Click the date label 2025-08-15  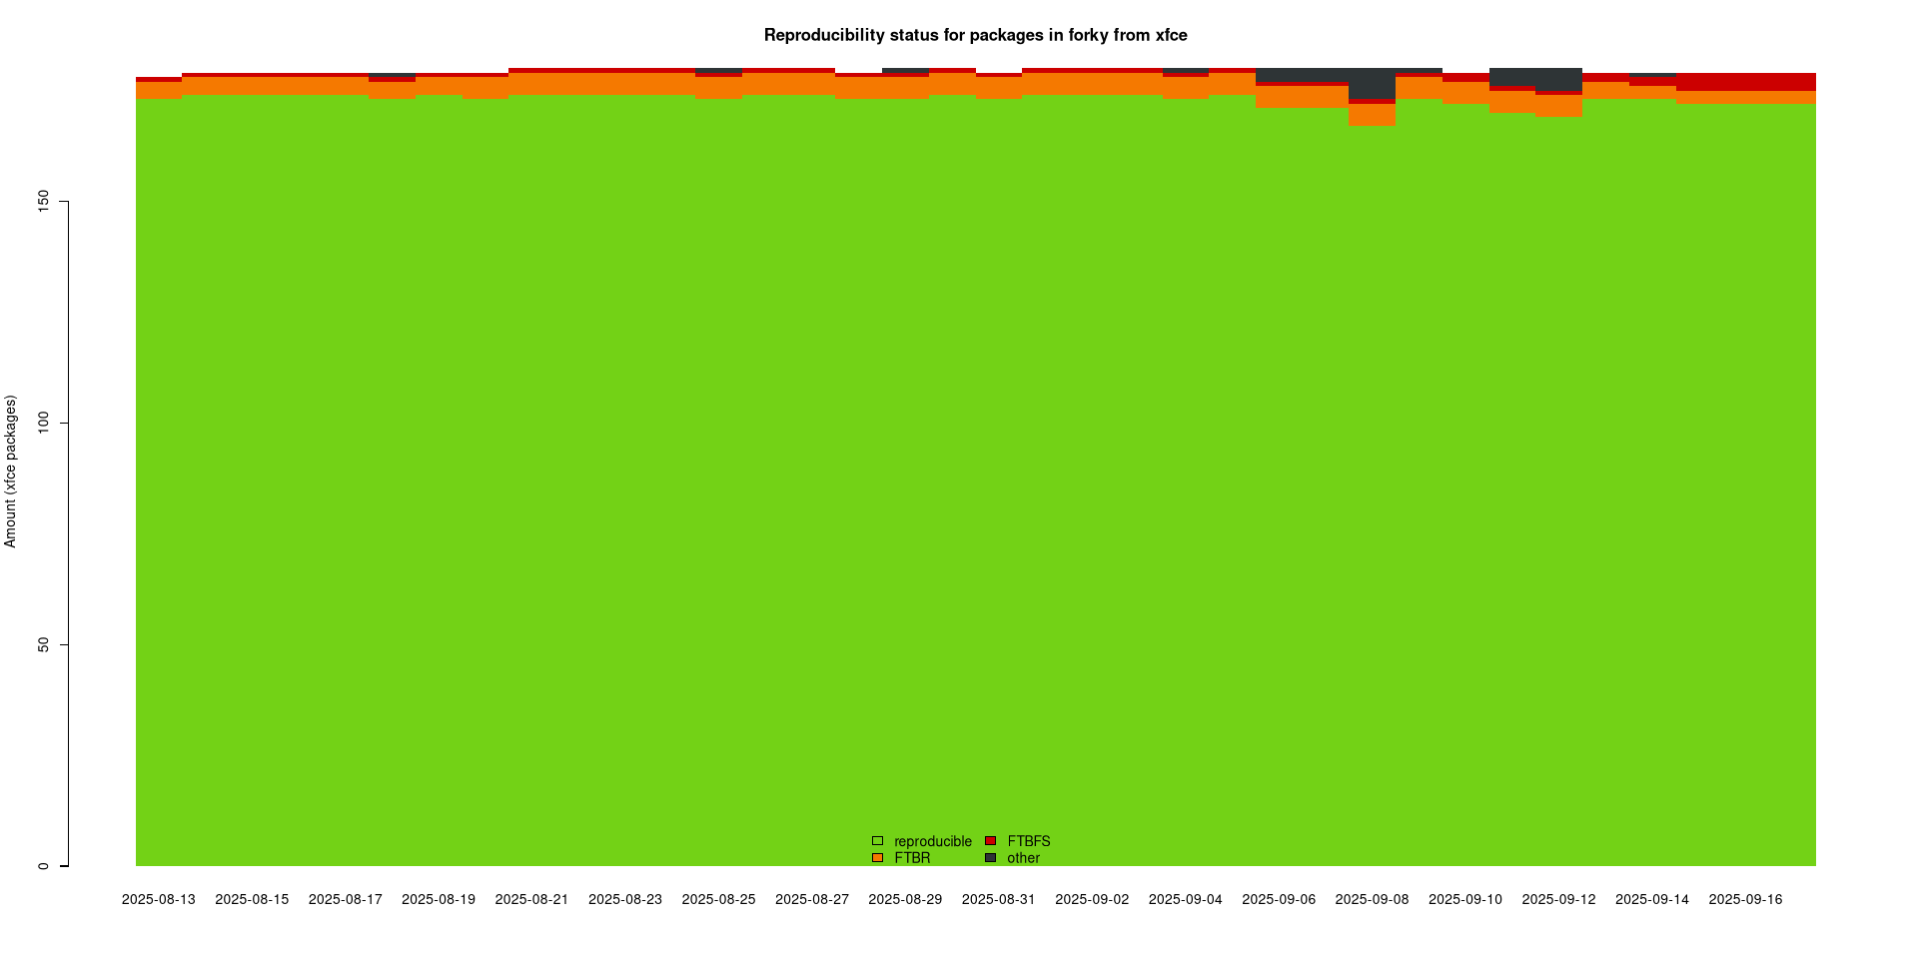pyautogui.click(x=252, y=899)
